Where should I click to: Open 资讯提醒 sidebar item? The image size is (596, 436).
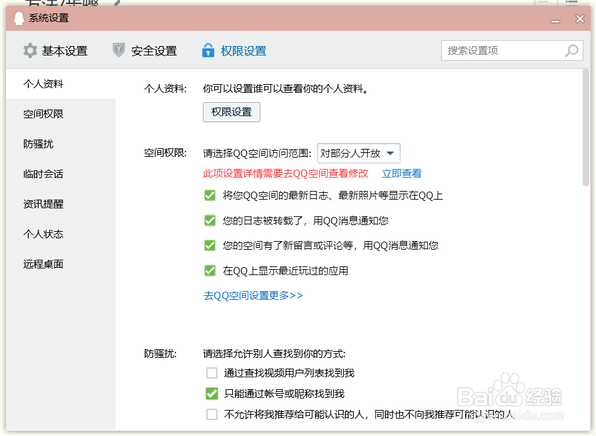click(x=61, y=204)
